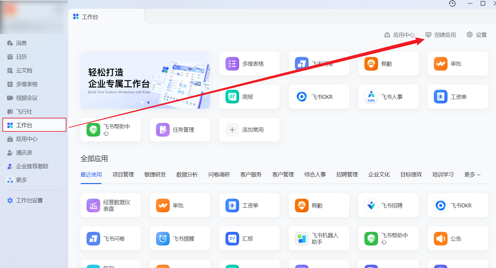496x268 pixels.
Task: Open 工作台设置 in the sidebar
Action: pyautogui.click(x=34, y=200)
